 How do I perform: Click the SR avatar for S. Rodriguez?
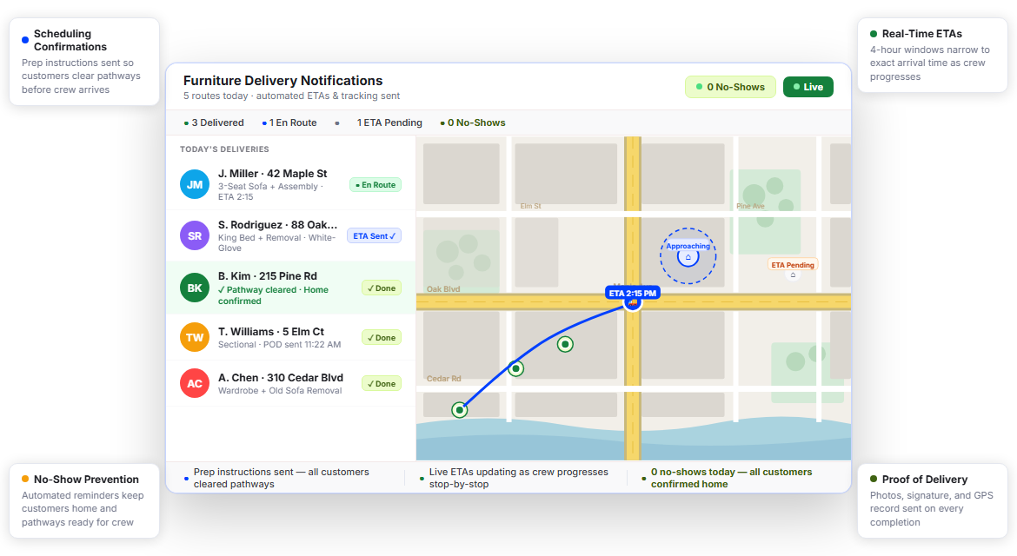click(195, 236)
